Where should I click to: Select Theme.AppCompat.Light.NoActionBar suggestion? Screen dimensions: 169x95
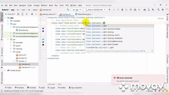point(119,44)
